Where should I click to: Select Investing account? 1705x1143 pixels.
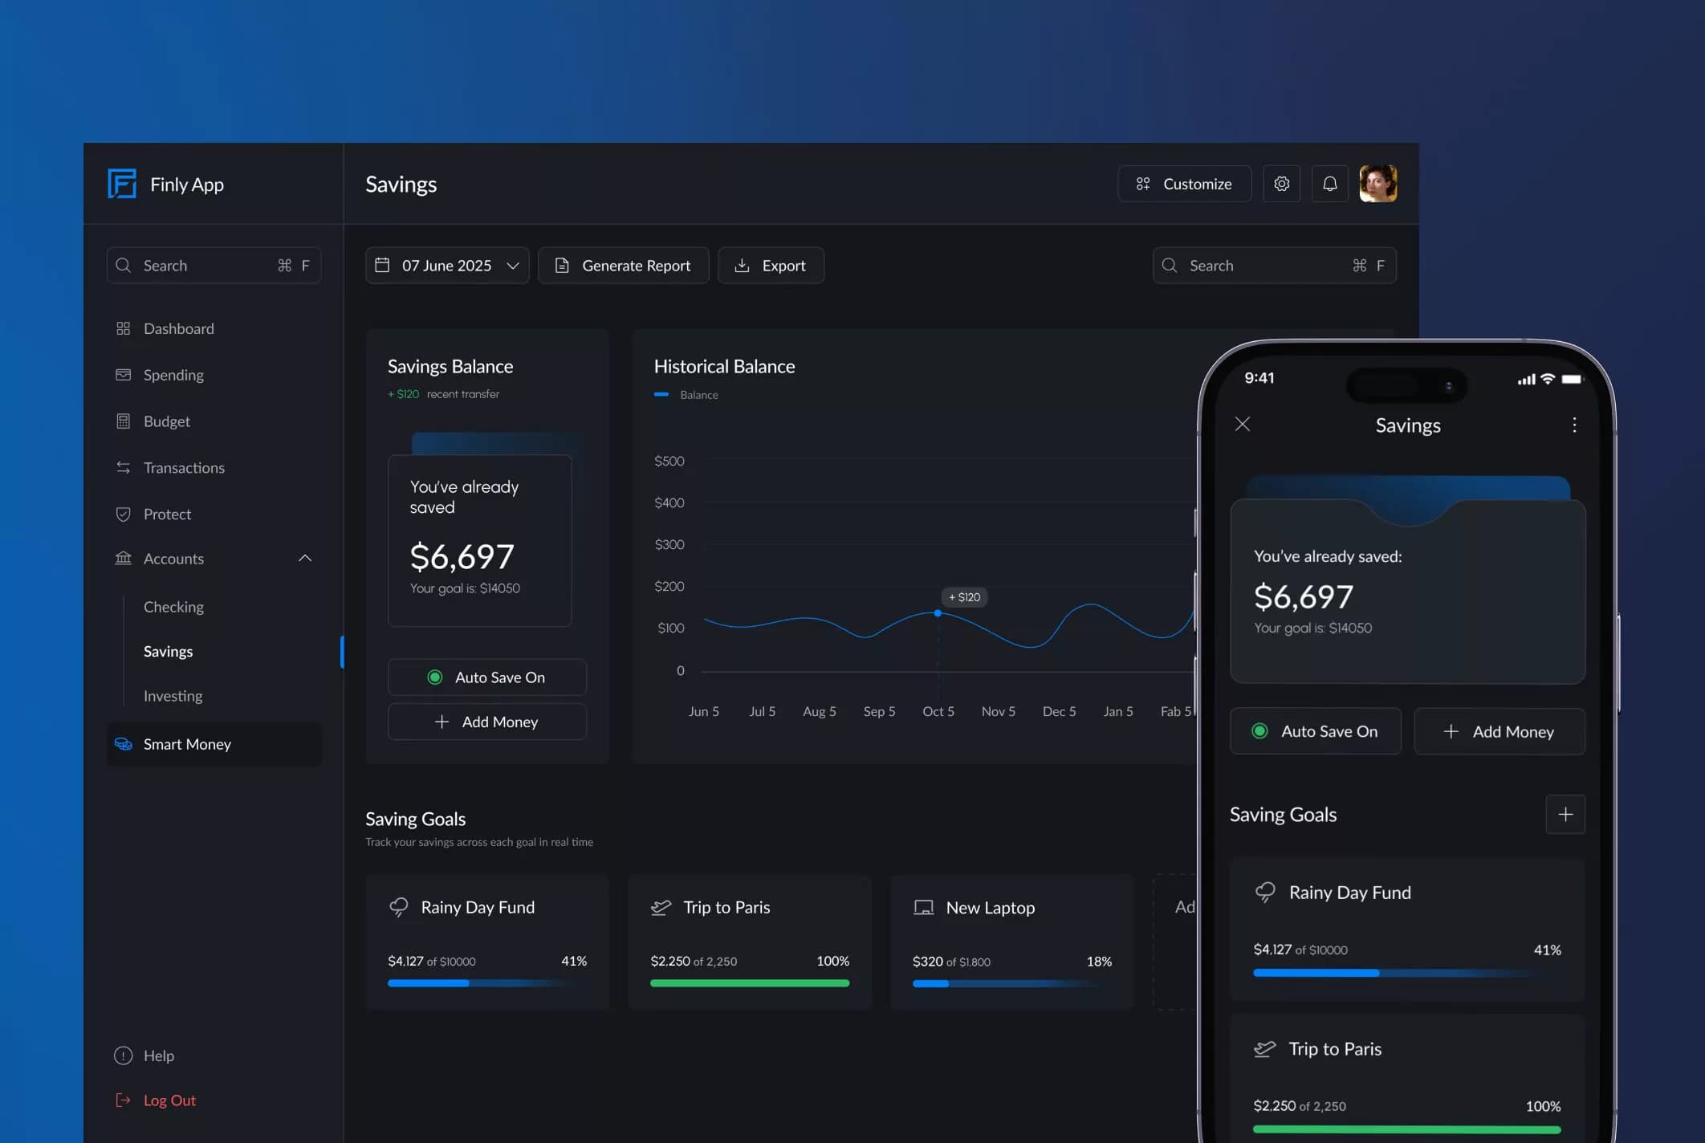173,696
